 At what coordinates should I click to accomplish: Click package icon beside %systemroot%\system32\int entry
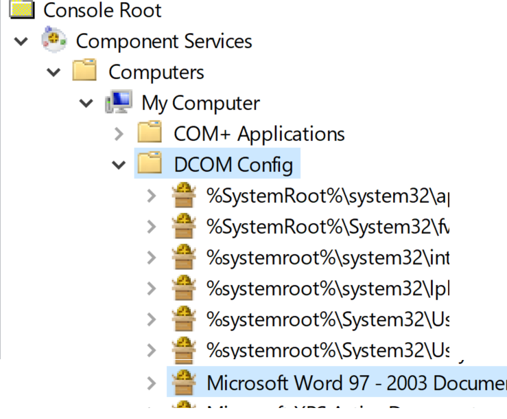(183, 258)
